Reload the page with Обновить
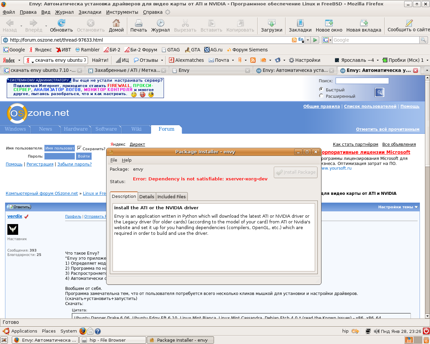This screenshot has width=430, height=344. pos(61,26)
